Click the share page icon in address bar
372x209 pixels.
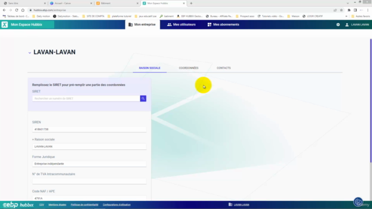[335, 10]
